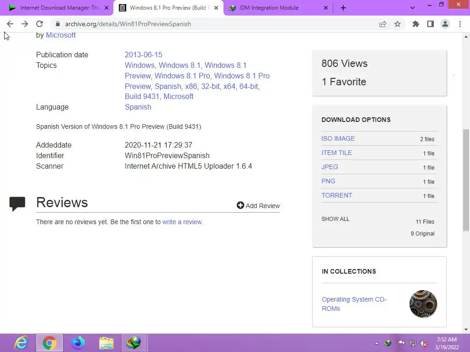This screenshot has height=352, width=470.
Task: Open Action Center flag icon
Action: (x=401, y=343)
